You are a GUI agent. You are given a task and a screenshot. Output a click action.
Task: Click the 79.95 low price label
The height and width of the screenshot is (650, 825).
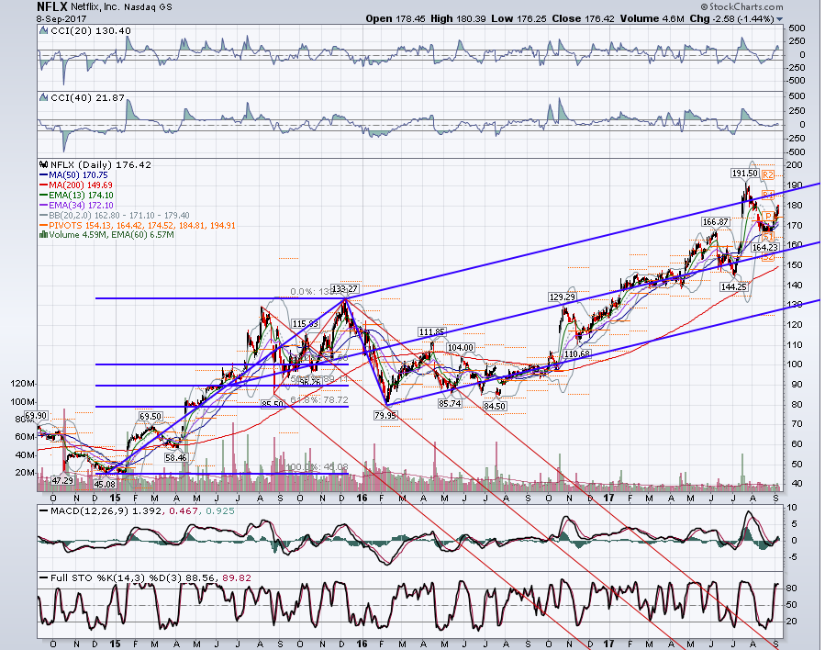(x=385, y=416)
